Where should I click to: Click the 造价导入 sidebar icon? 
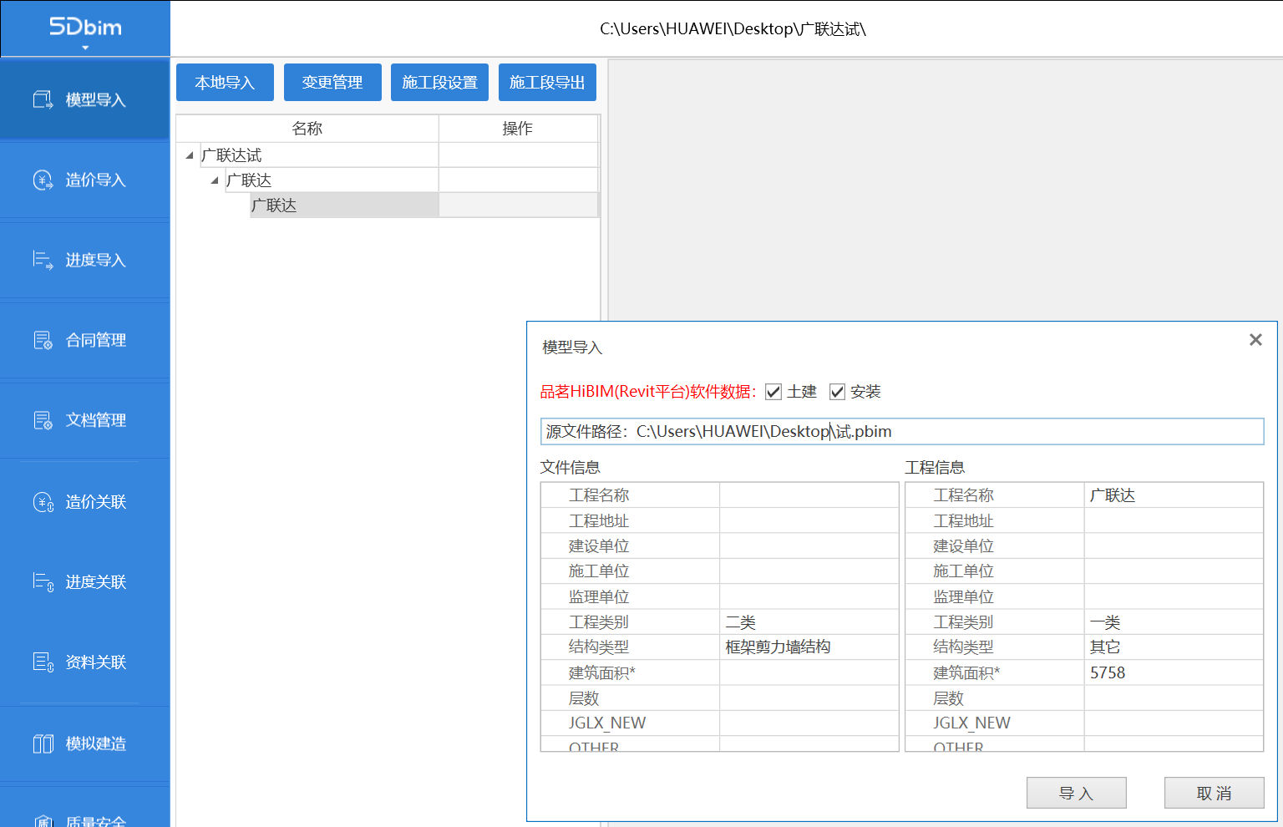43,180
